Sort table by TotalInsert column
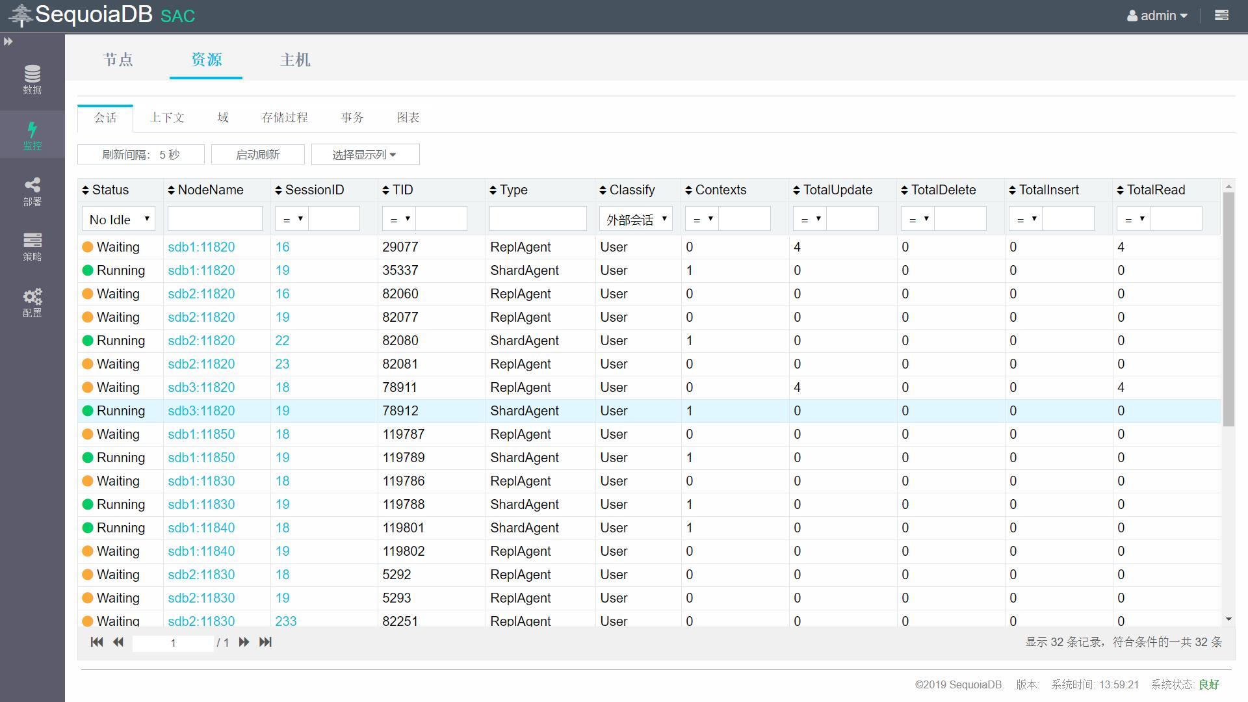Viewport: 1248px width, 702px height. (x=1044, y=190)
